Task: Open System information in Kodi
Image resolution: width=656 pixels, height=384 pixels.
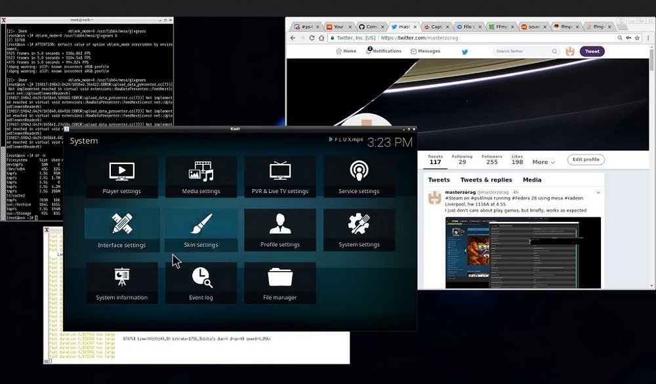Action: 122,283
